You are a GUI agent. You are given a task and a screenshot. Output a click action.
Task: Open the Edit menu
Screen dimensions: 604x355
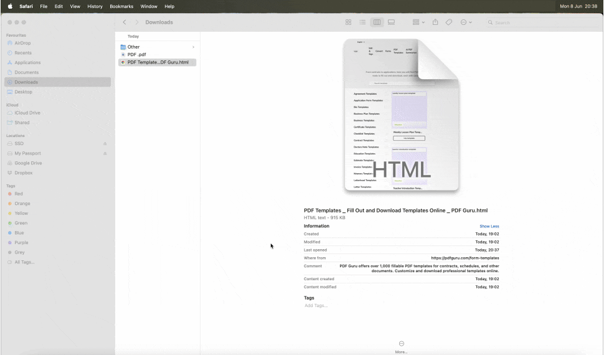pyautogui.click(x=59, y=6)
